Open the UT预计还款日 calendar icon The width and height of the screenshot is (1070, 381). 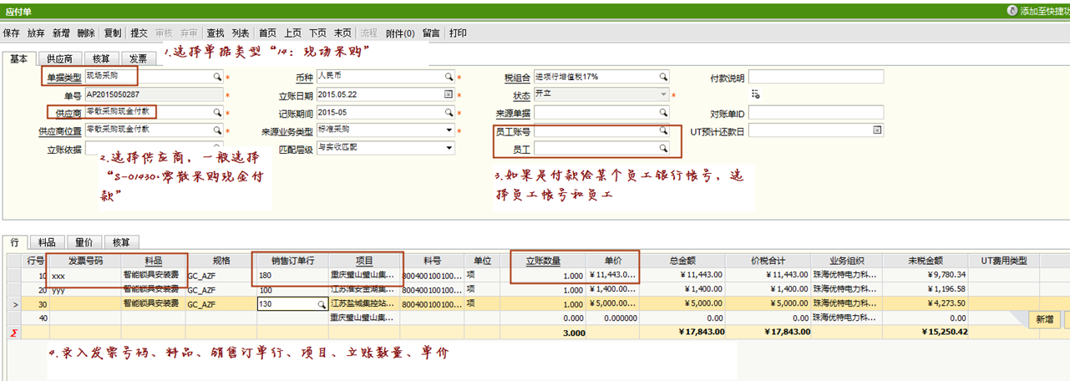[877, 130]
